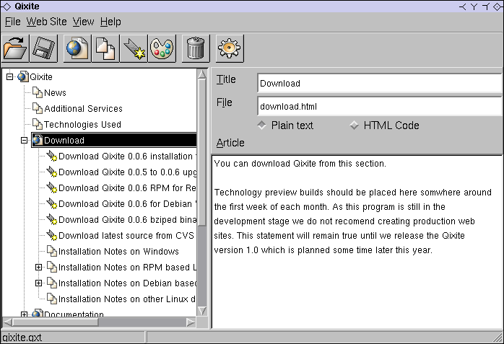504x344 pixels.
Task: Click the tree horizontal scrollbar thumb
Action: coord(56,322)
